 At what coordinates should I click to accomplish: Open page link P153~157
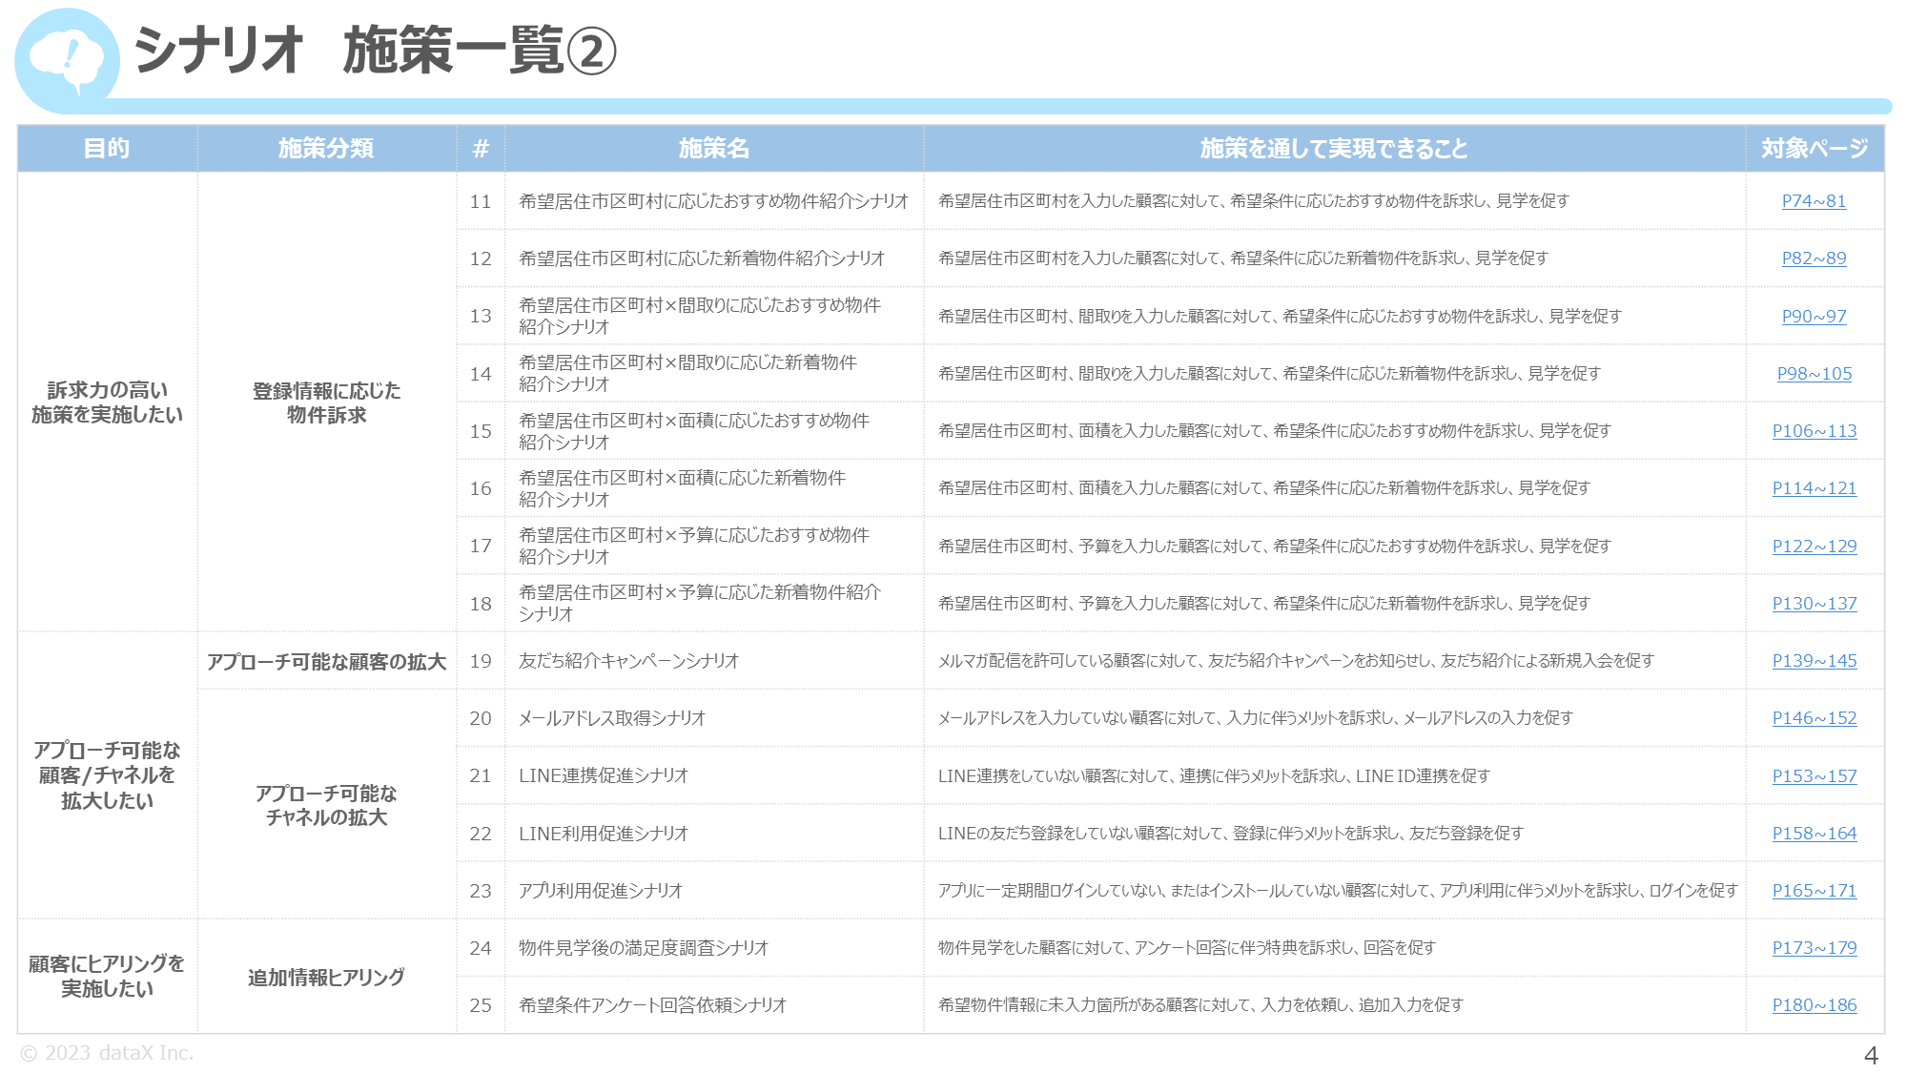tap(1814, 776)
